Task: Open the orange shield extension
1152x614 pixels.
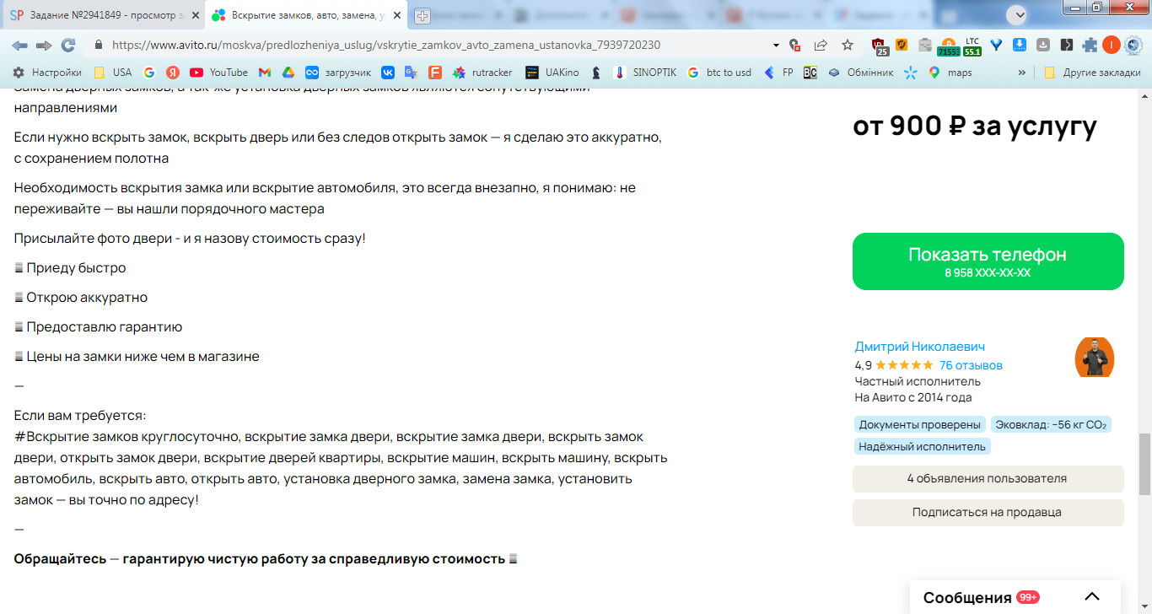Action: pyautogui.click(x=902, y=46)
